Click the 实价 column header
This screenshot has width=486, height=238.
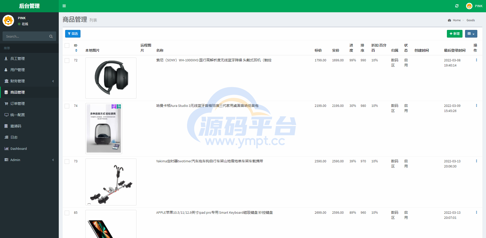click(335, 50)
